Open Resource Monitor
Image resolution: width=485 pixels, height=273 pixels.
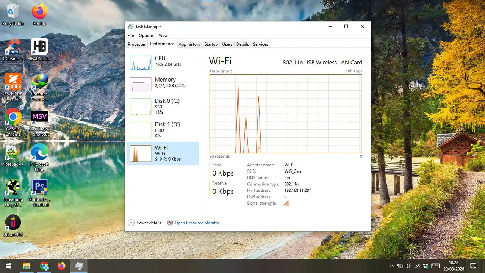click(197, 223)
